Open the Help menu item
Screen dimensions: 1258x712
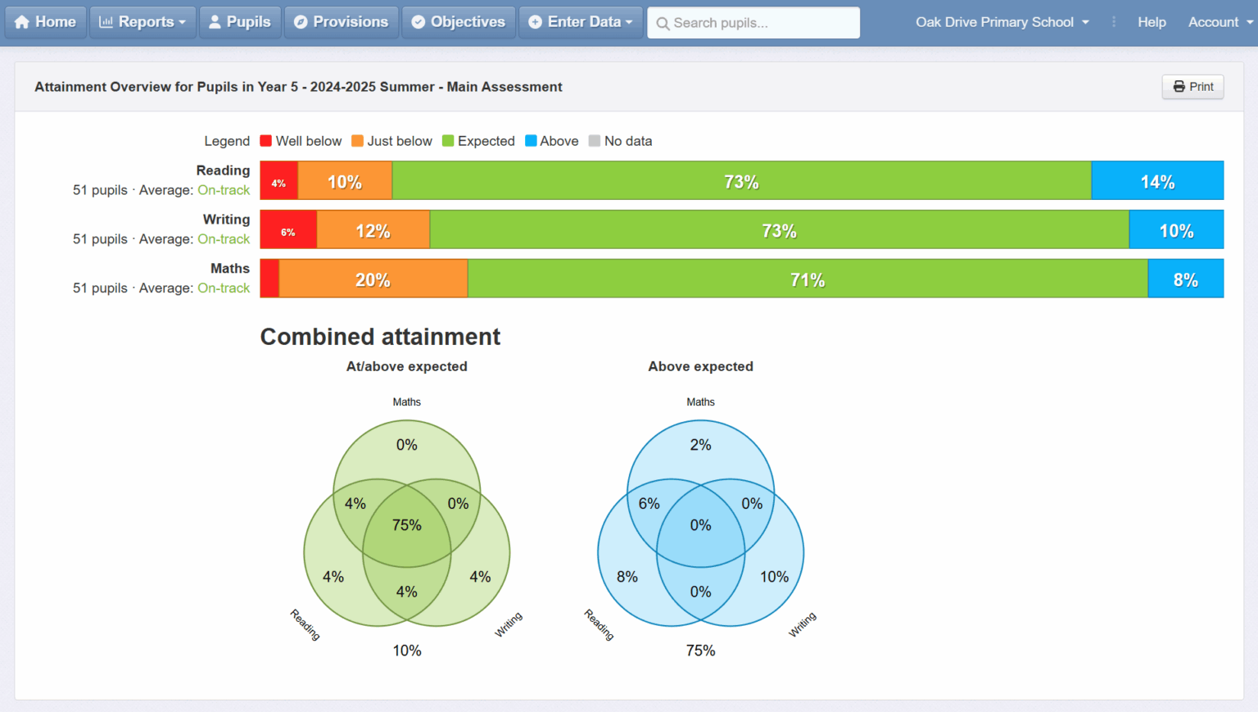tap(1151, 22)
